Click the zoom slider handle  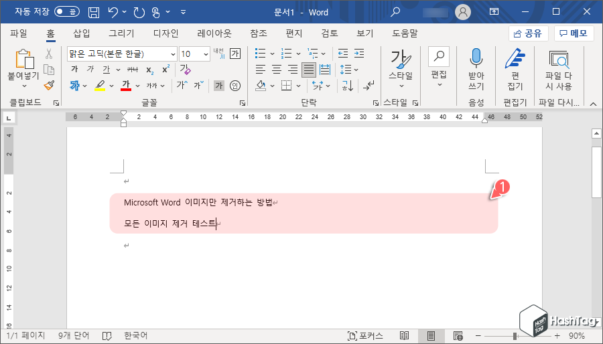click(x=515, y=336)
